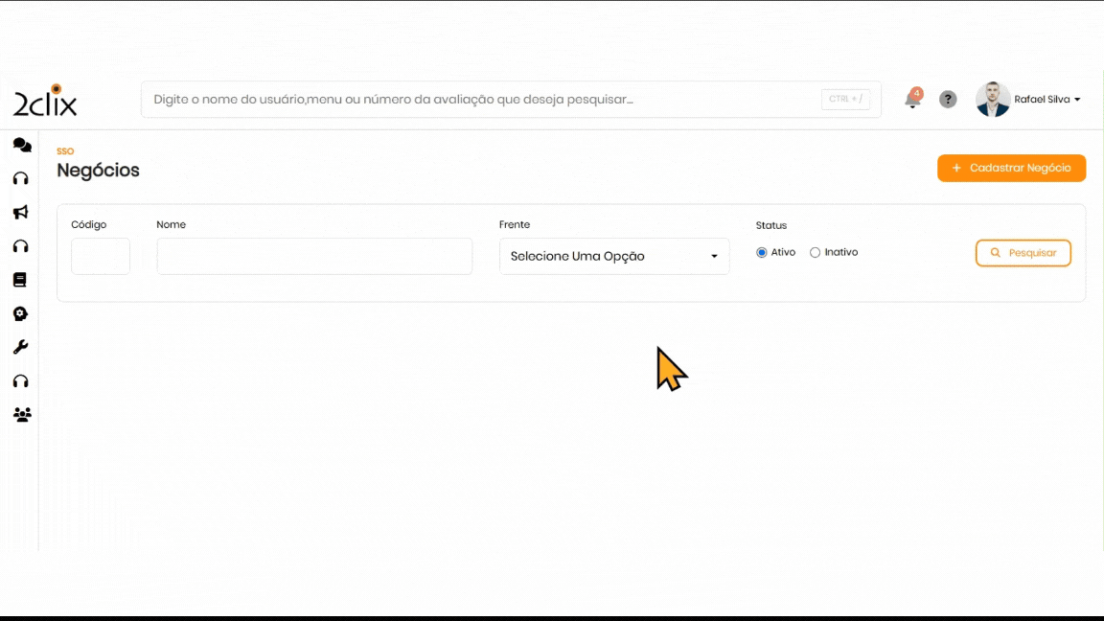1104x621 pixels.
Task: Focus the Código input field
Action: (x=101, y=257)
